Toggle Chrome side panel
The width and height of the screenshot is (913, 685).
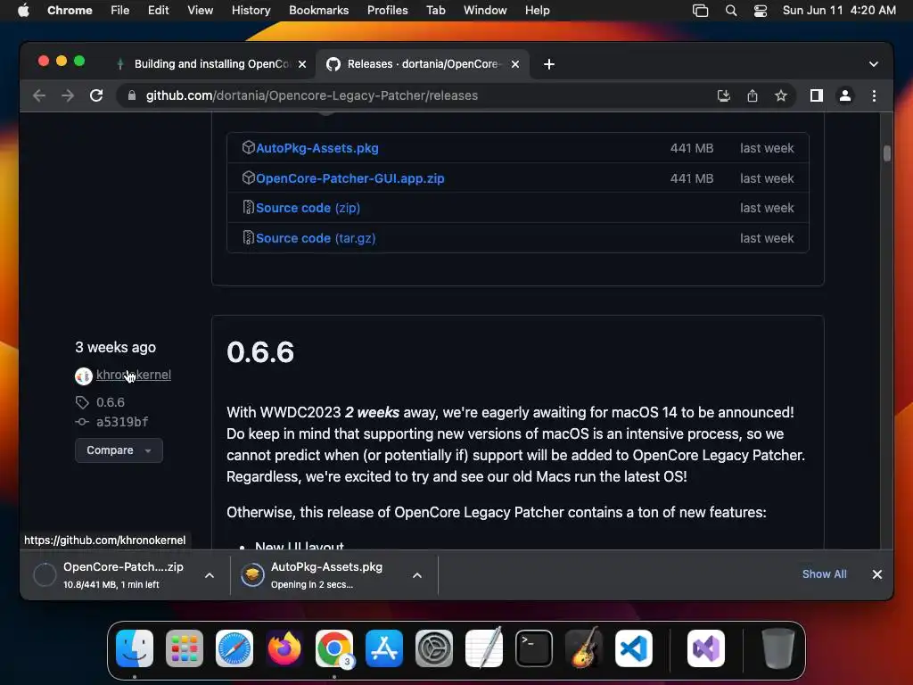(817, 95)
